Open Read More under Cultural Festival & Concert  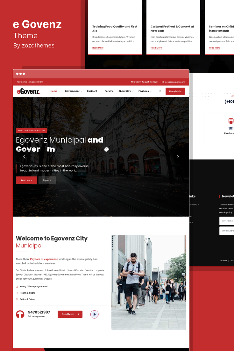pos(156,48)
